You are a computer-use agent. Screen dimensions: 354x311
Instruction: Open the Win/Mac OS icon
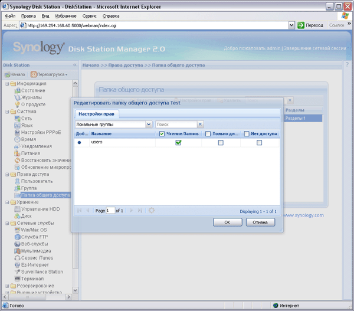pyautogui.click(x=17, y=230)
